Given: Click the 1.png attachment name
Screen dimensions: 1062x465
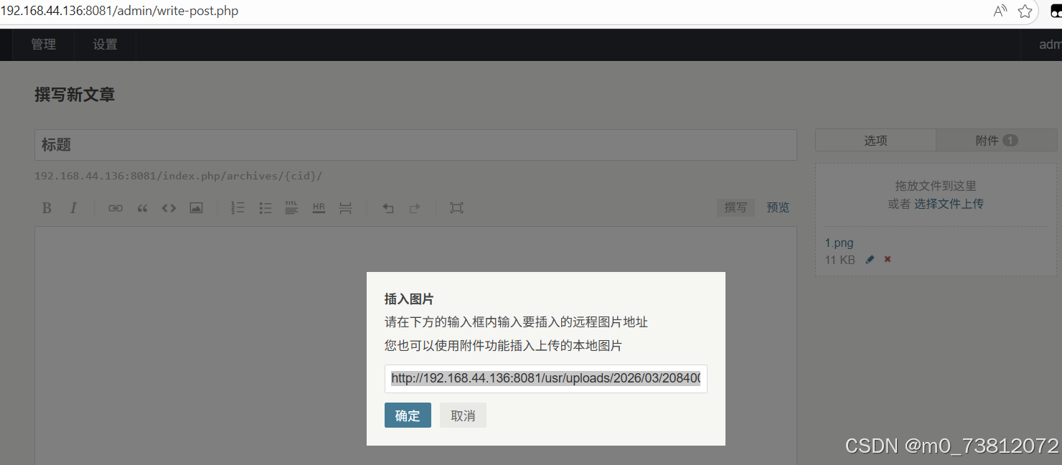Looking at the screenshot, I should tap(839, 243).
